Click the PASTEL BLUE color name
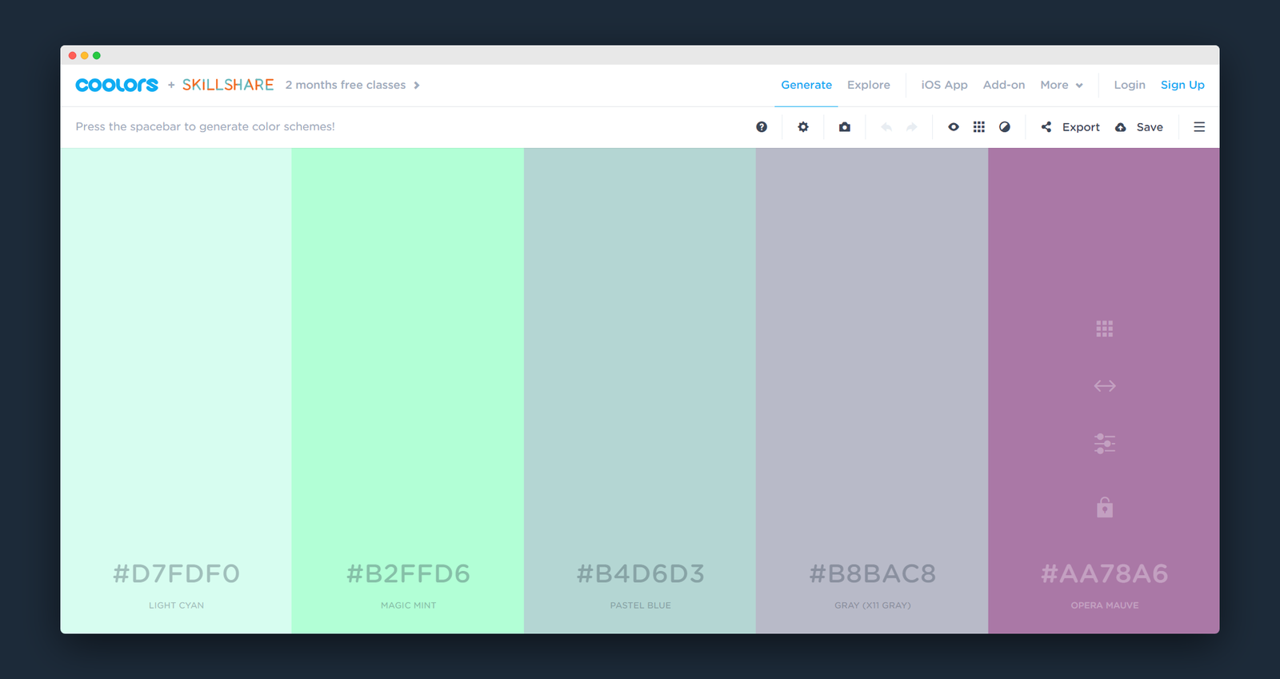This screenshot has width=1280, height=679. pyautogui.click(x=640, y=605)
